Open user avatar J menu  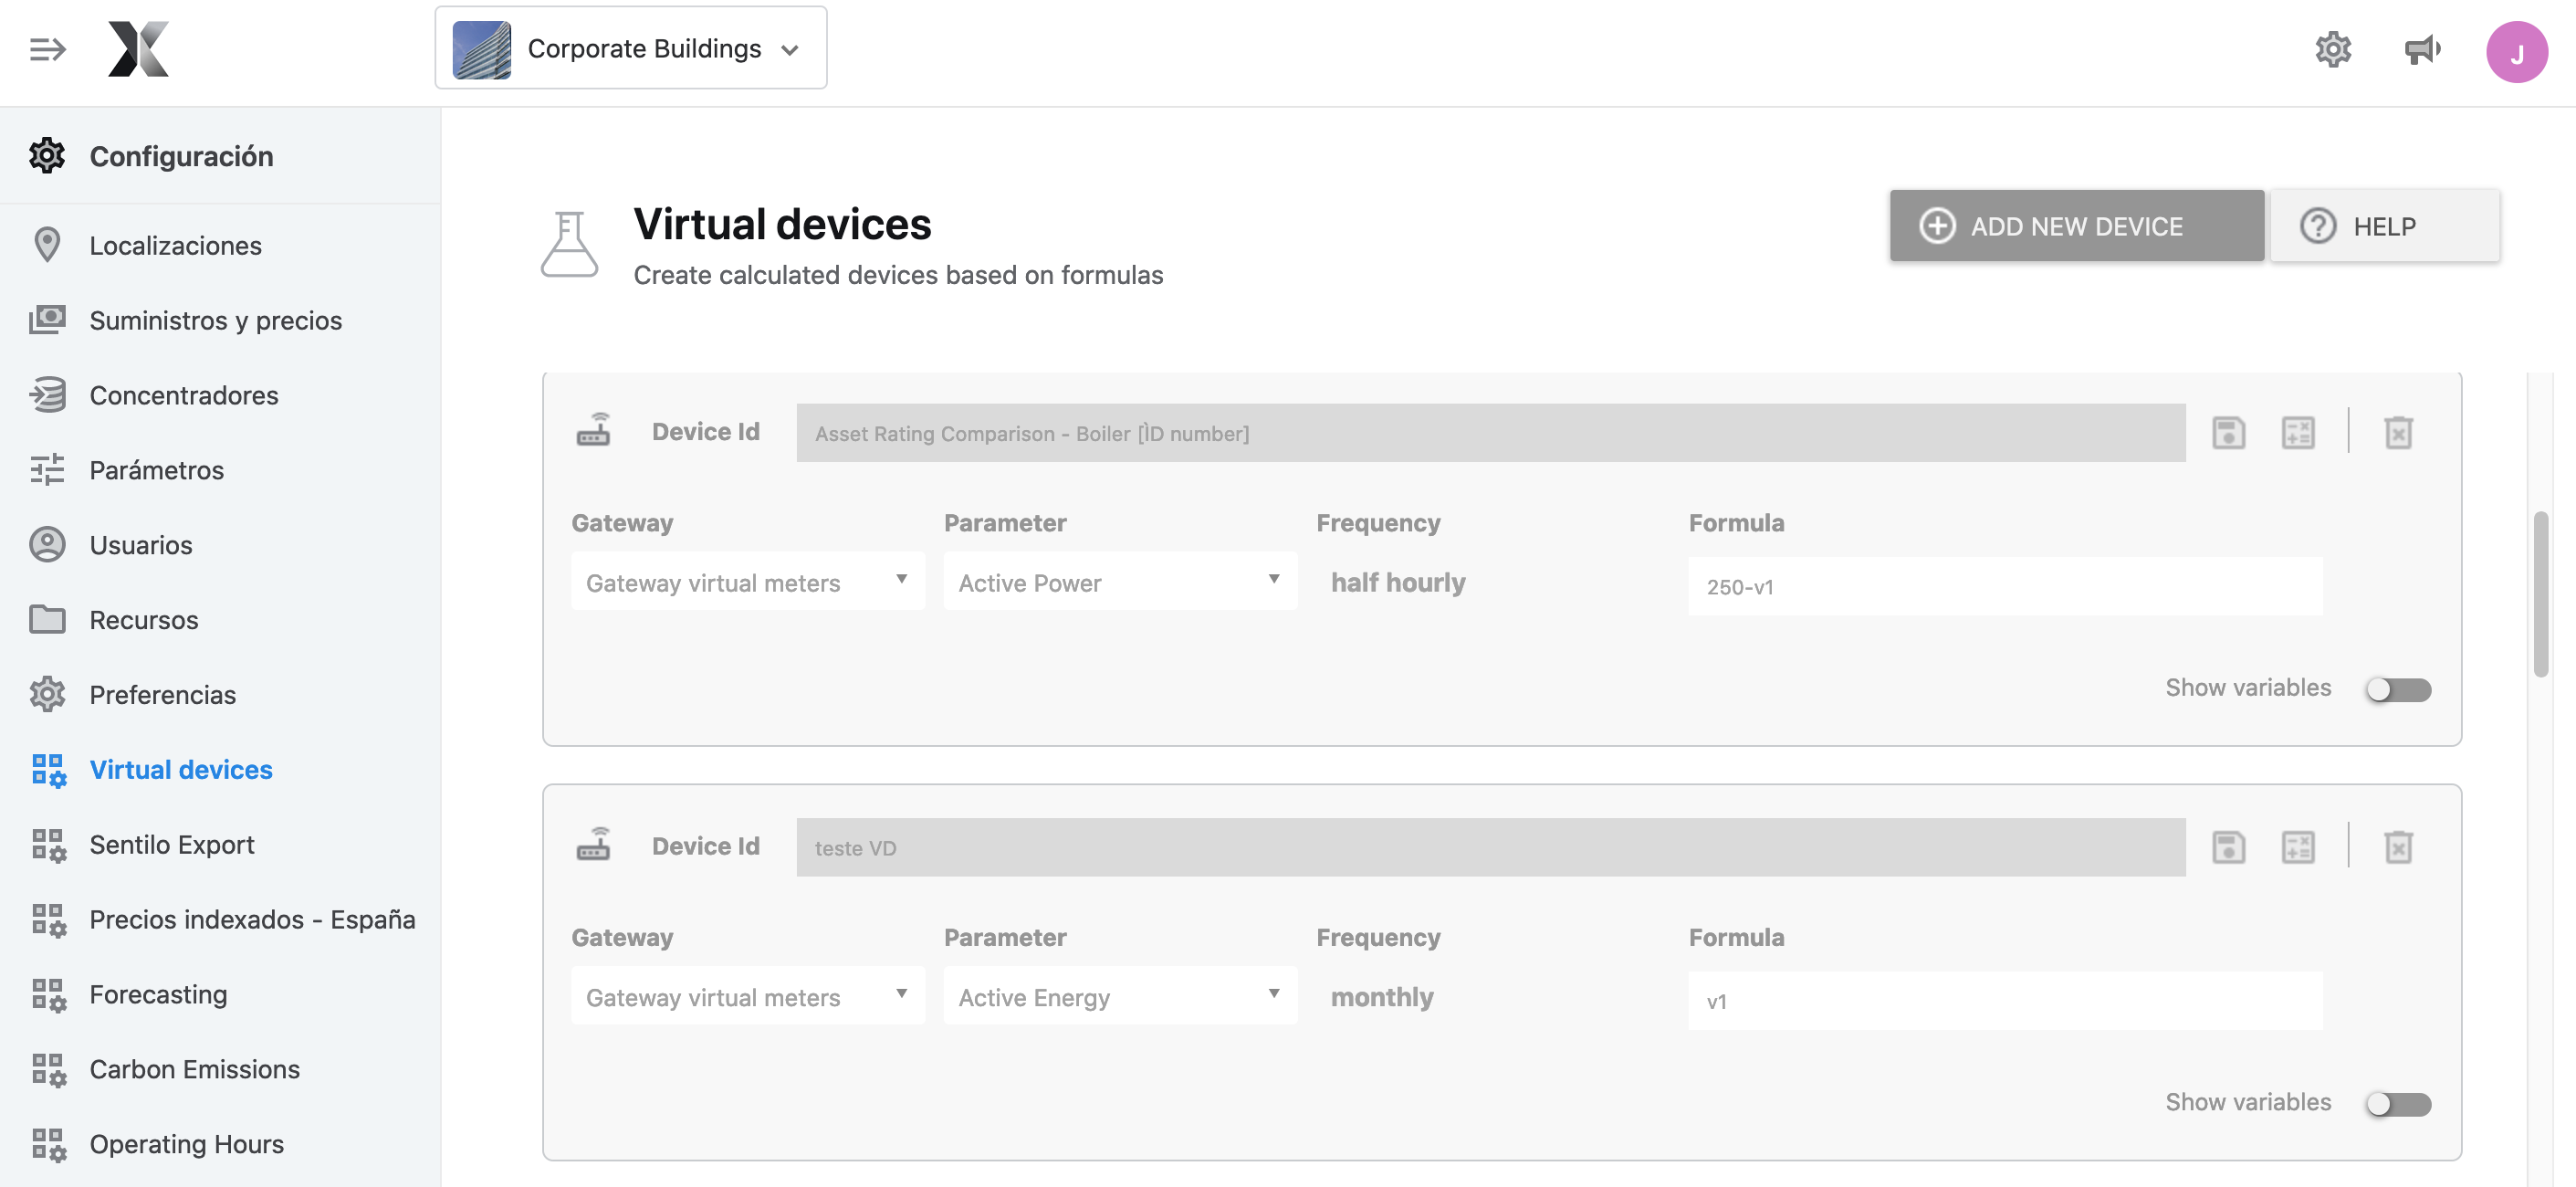[x=2516, y=52]
